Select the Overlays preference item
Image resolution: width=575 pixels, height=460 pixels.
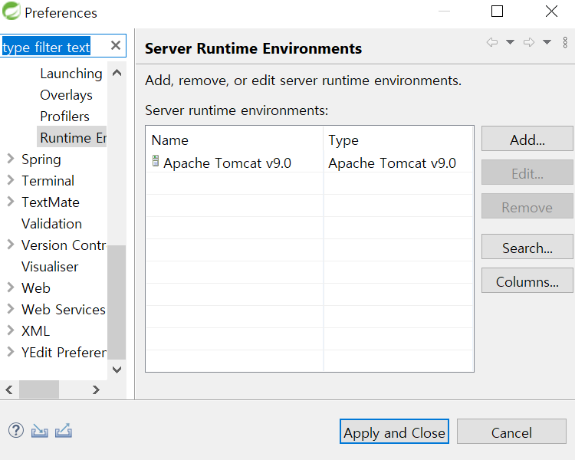(x=67, y=95)
